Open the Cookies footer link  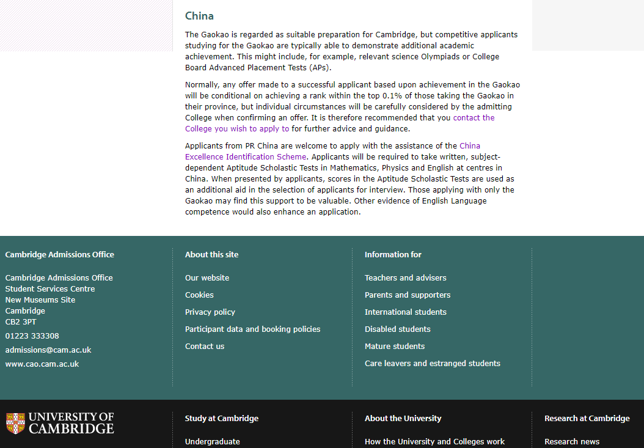199,295
